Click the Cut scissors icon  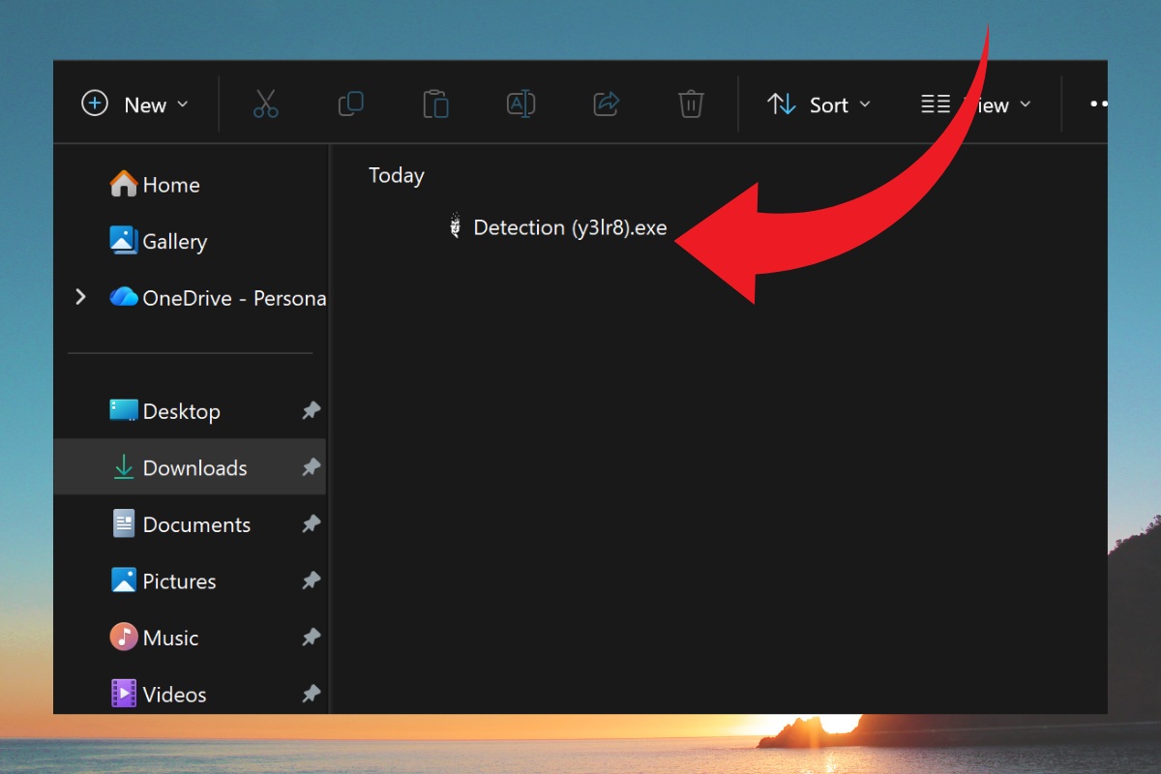pyautogui.click(x=265, y=104)
